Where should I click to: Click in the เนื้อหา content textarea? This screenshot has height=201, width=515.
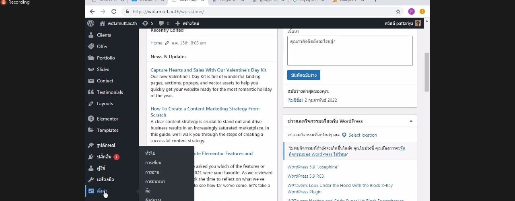tap(350, 51)
